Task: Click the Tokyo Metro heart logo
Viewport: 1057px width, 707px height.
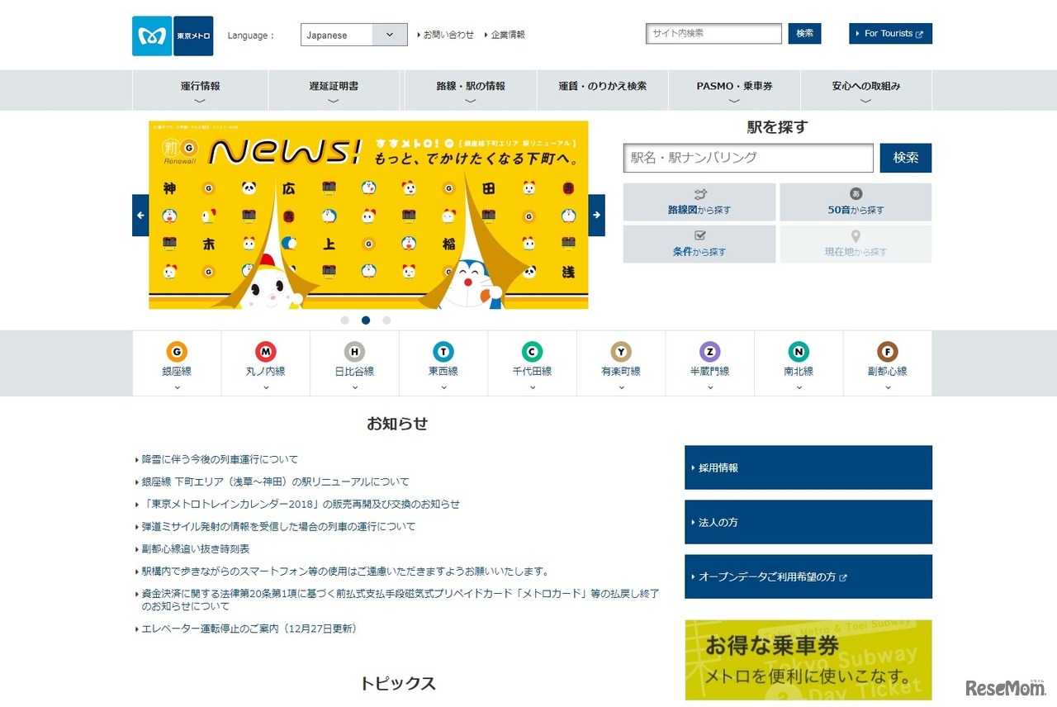Action: (151, 35)
